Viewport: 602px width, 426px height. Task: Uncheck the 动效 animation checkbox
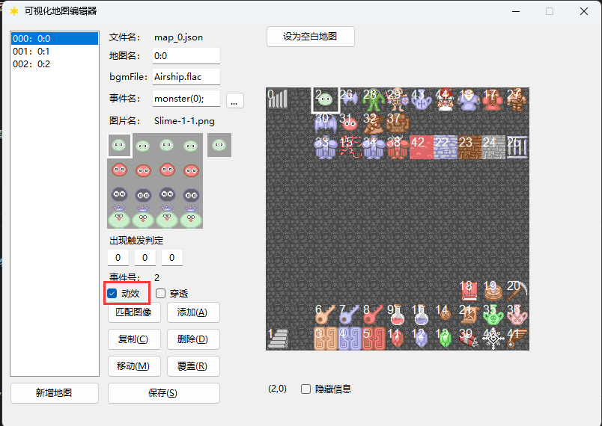(x=112, y=294)
